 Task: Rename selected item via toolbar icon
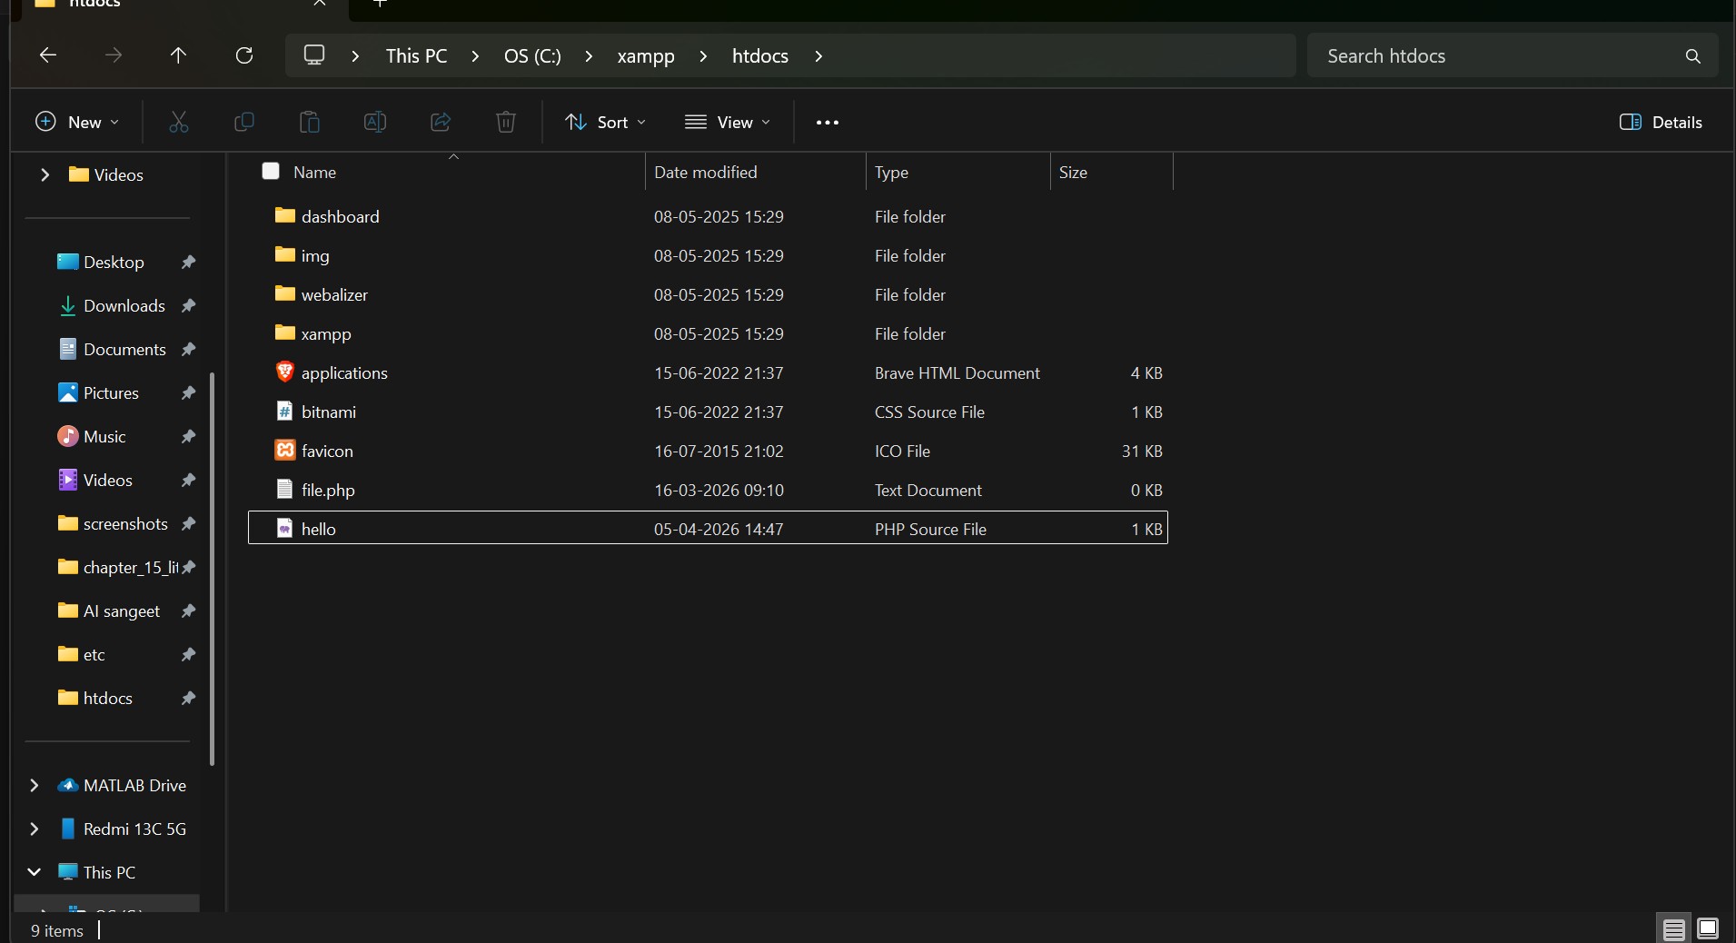(x=374, y=123)
